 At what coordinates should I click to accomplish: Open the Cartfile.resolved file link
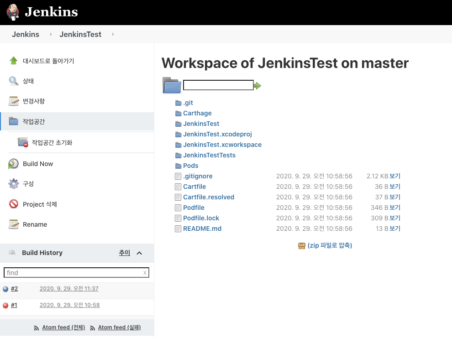pyautogui.click(x=208, y=197)
